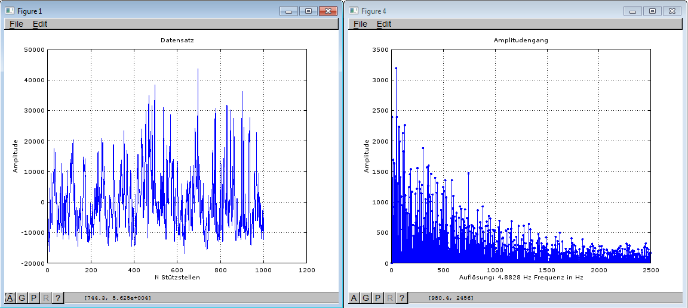
Task: Click the 'Amplitudengang' plot title
Action: coord(521,41)
